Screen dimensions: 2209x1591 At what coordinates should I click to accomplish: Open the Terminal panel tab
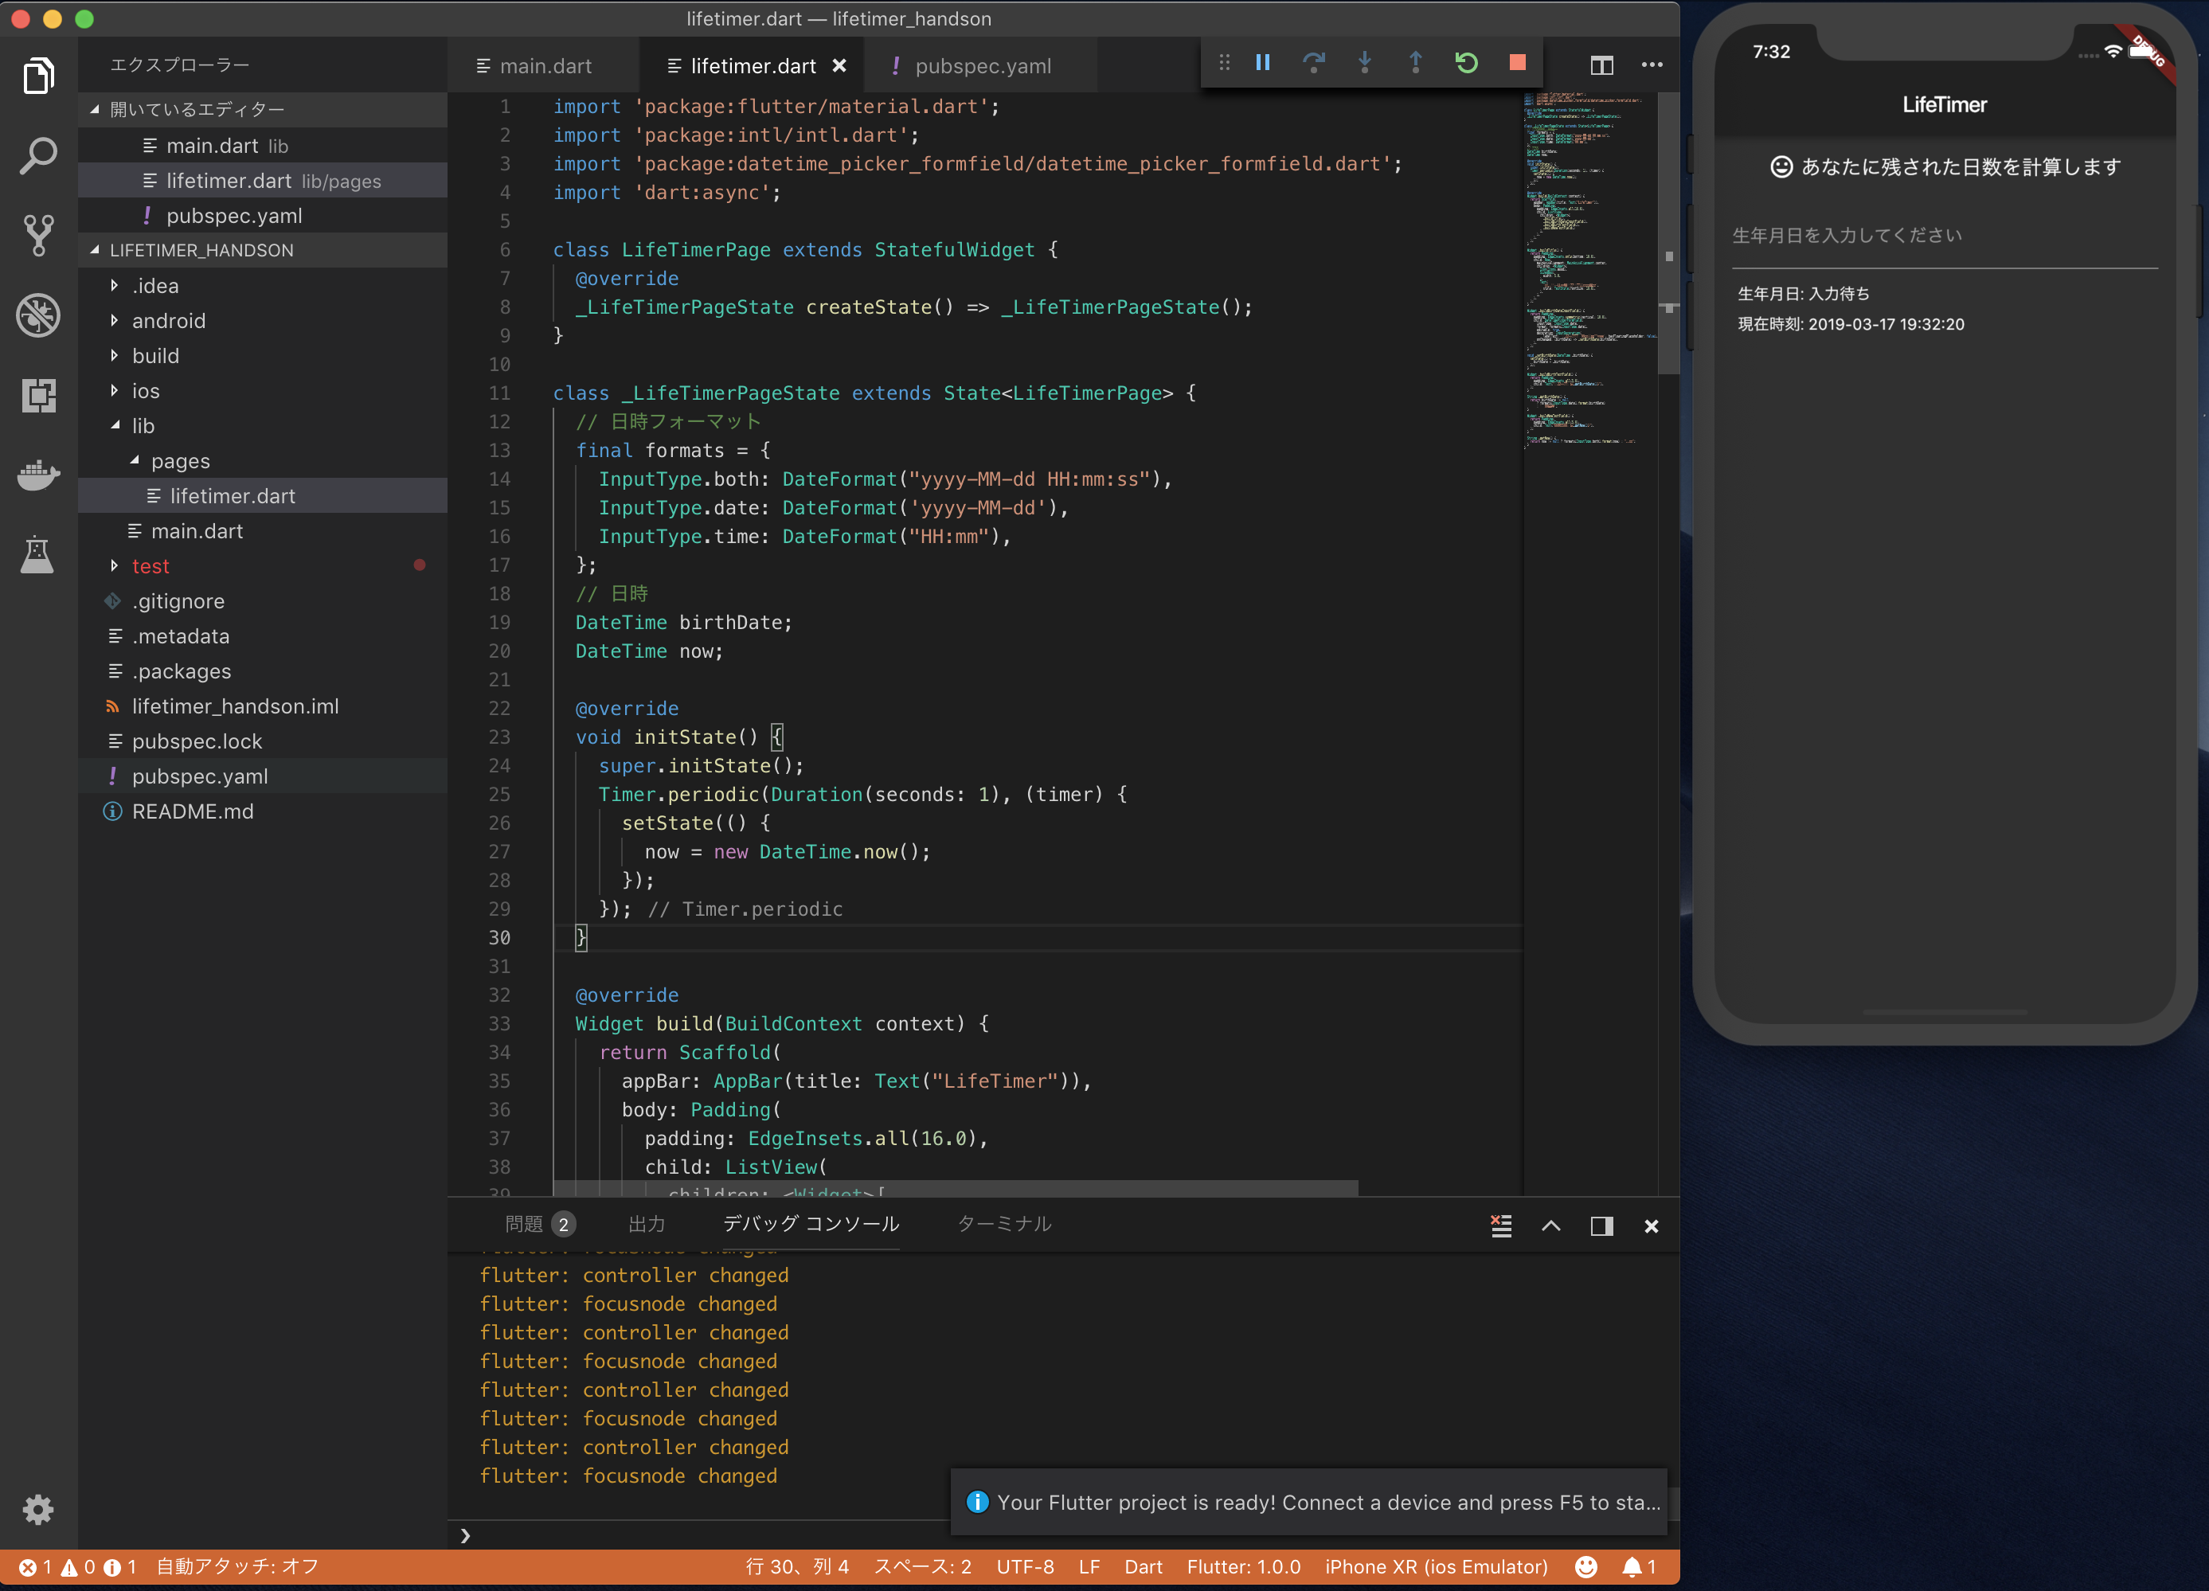tap(1004, 1224)
